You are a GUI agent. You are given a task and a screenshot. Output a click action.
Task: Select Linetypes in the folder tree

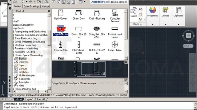coord(24,72)
